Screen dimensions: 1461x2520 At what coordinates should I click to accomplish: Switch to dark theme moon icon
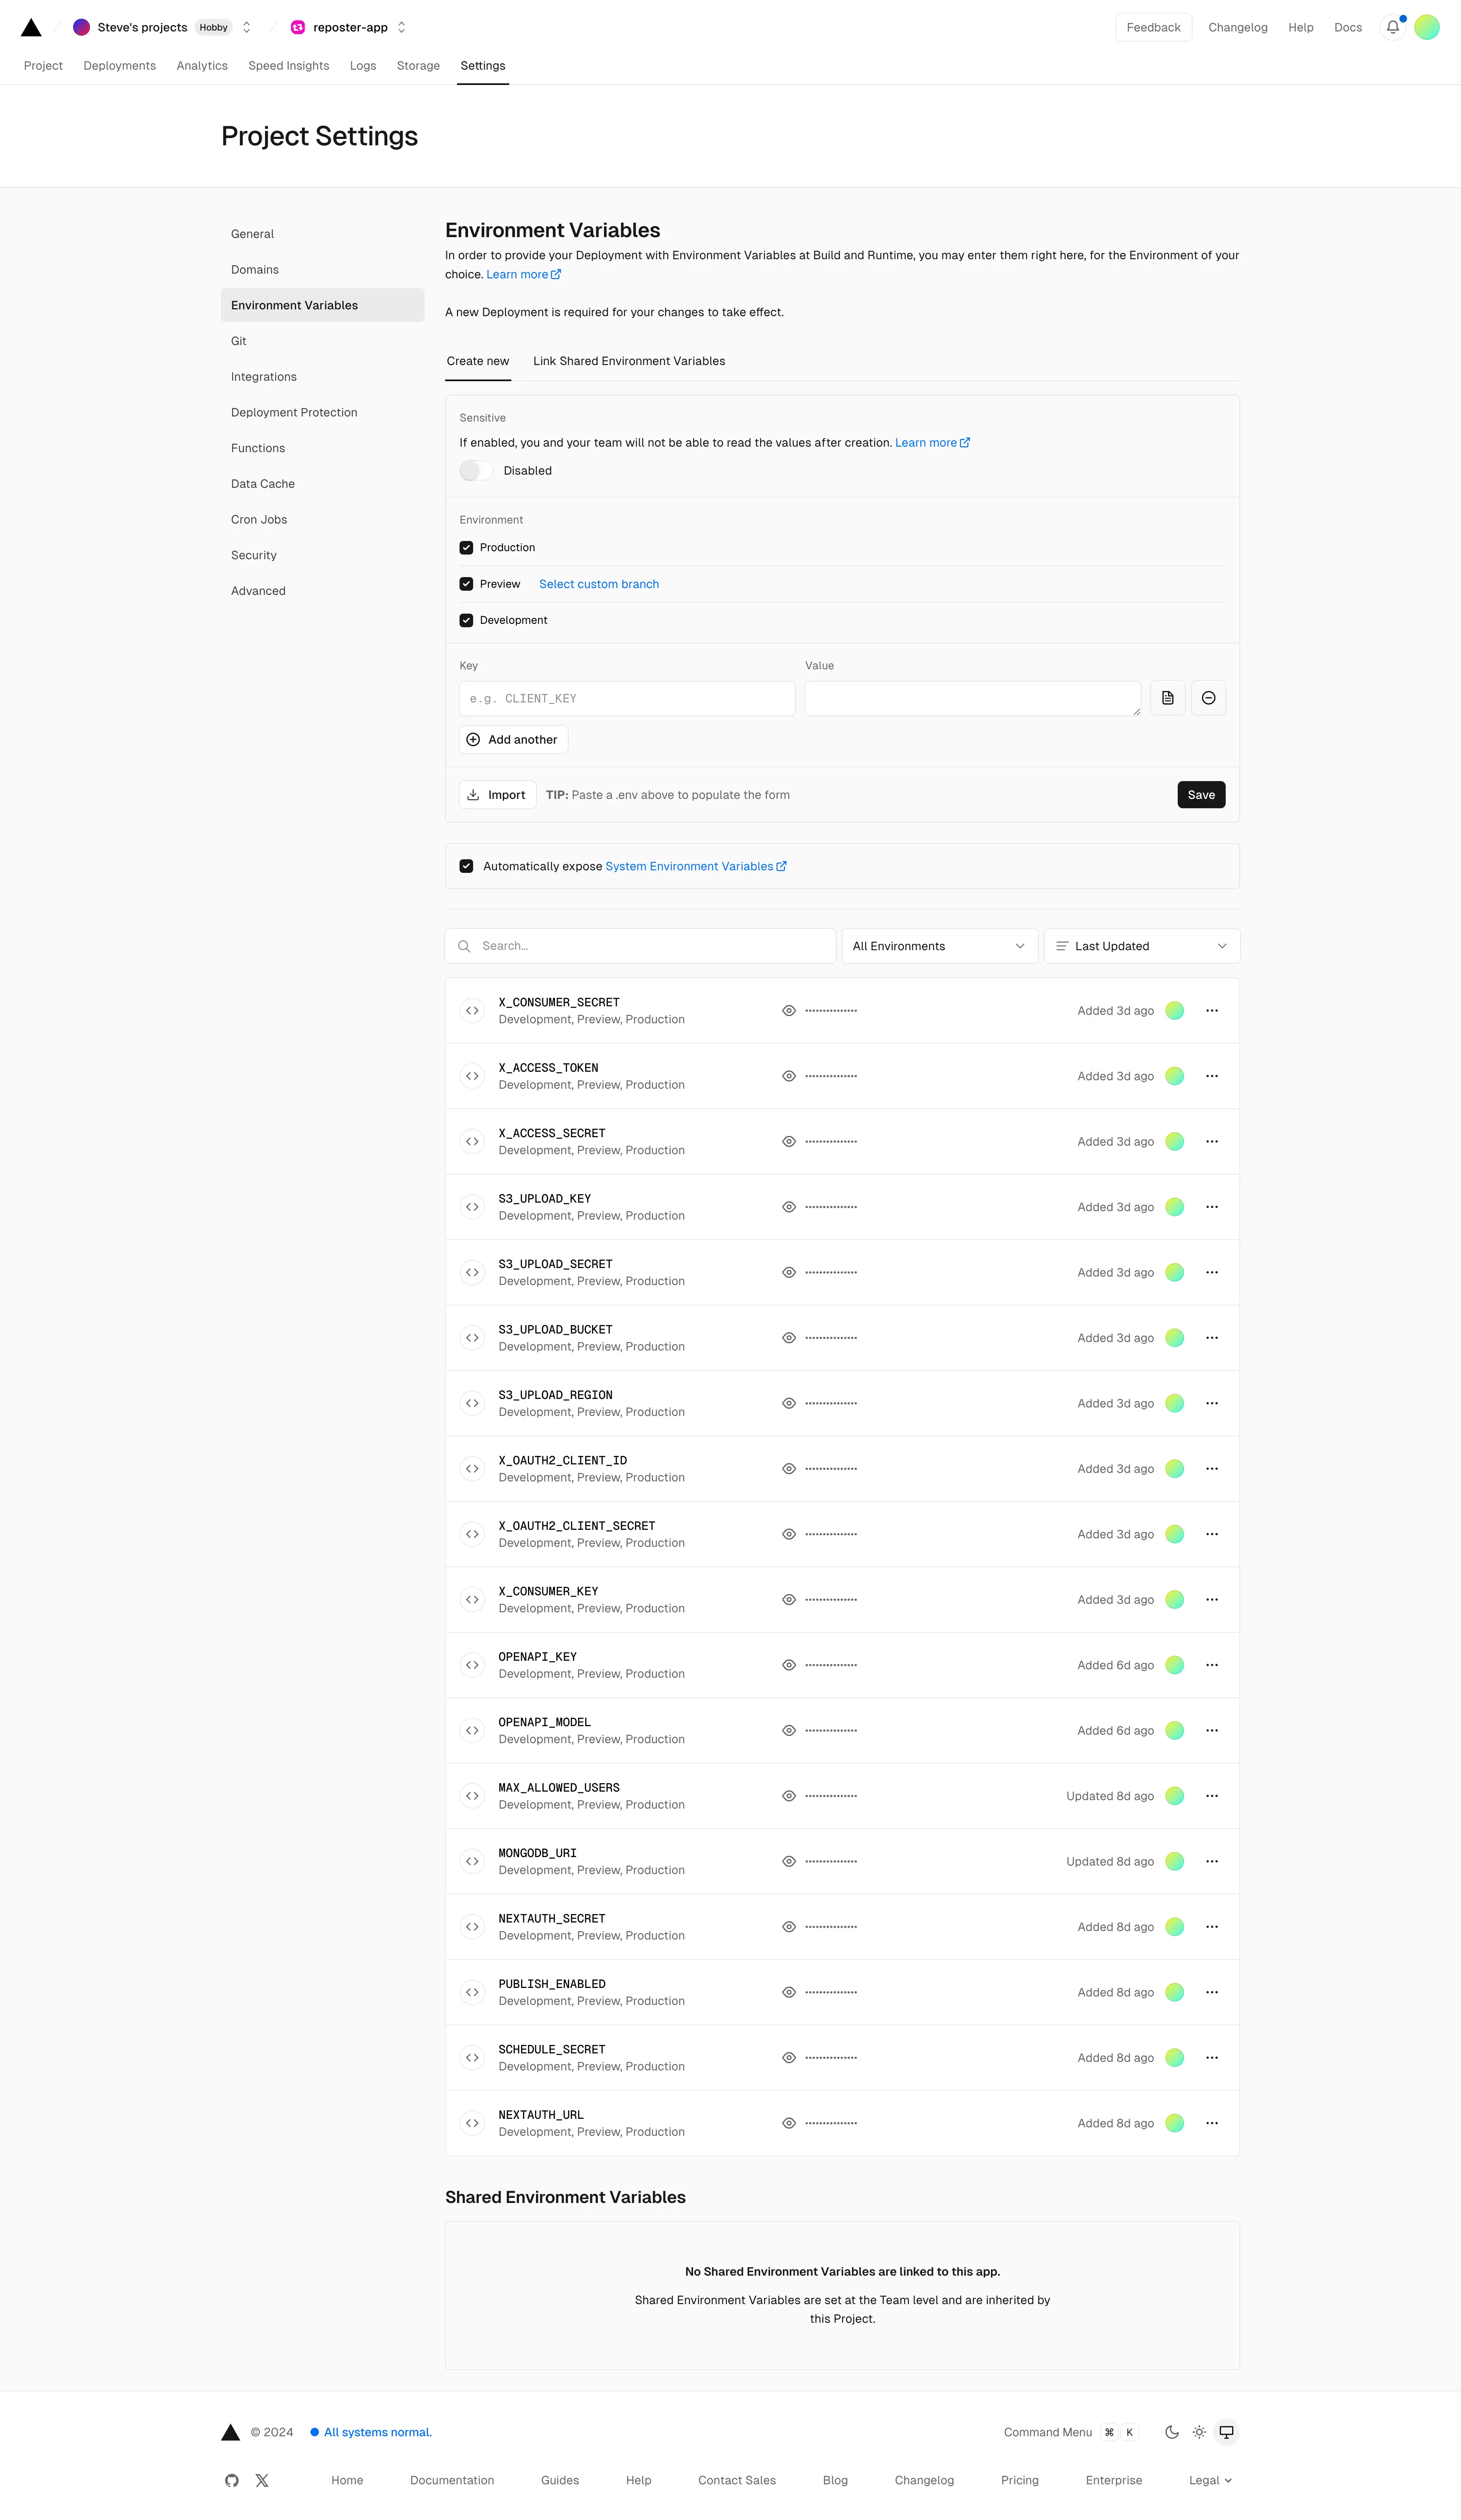1172,2432
